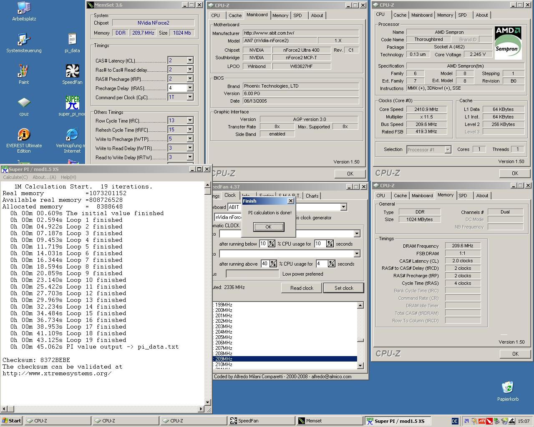Click the ATI tray icon
This screenshot has width=534, height=427.
coord(481,421)
